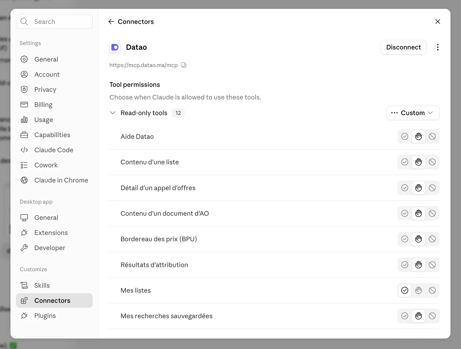Block the Aide Datao tool
The image size is (461, 349).
coord(432,137)
